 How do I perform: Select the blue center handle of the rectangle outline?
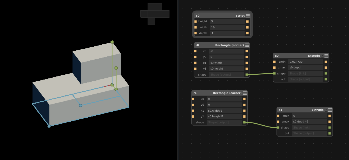tap(81, 106)
